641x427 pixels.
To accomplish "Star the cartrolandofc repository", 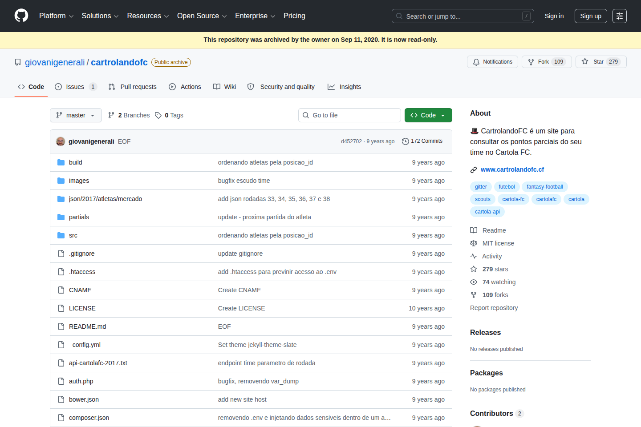I will [600, 62].
